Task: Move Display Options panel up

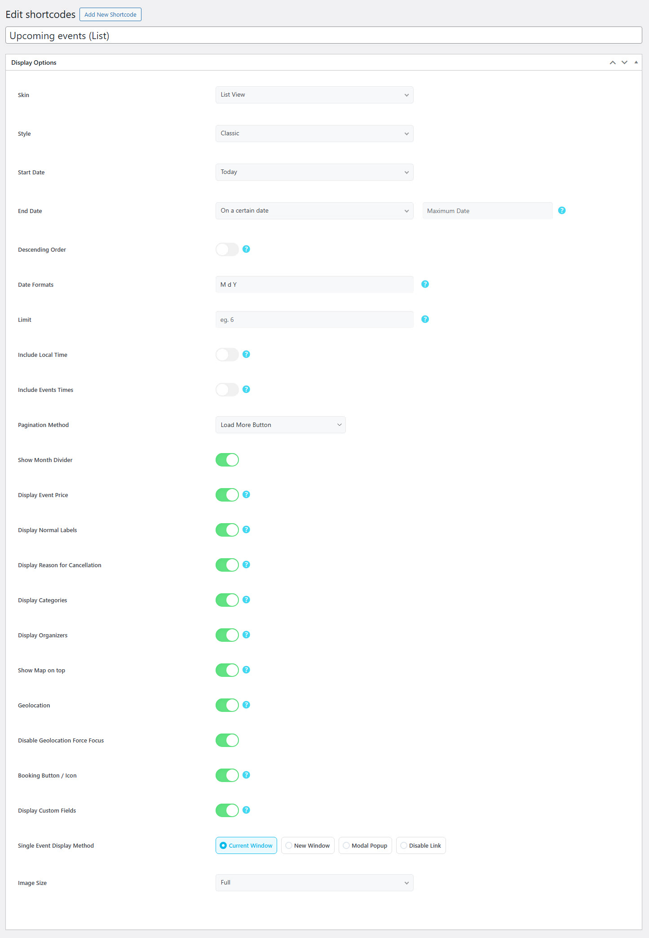Action: point(612,62)
